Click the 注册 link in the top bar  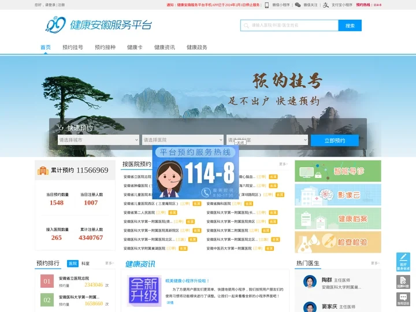[x=61, y=5]
